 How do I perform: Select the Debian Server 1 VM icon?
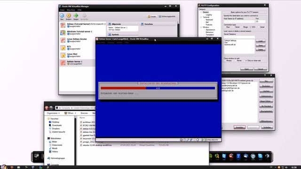pos(63,62)
